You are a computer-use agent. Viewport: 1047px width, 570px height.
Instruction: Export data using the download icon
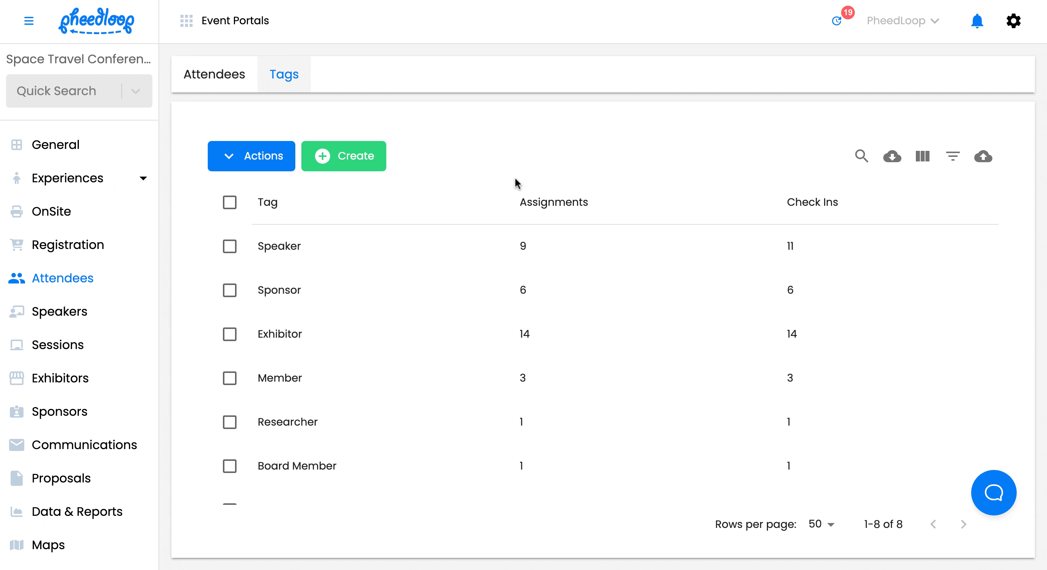[x=892, y=156]
